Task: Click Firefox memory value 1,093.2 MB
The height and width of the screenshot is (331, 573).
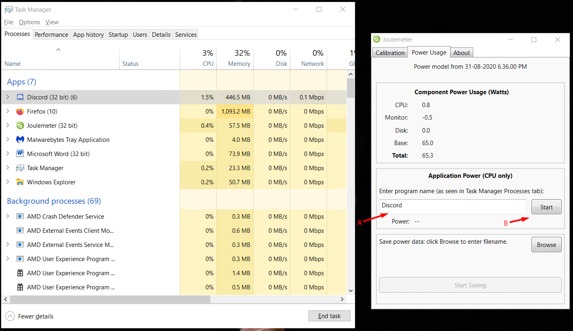Action: (236, 112)
